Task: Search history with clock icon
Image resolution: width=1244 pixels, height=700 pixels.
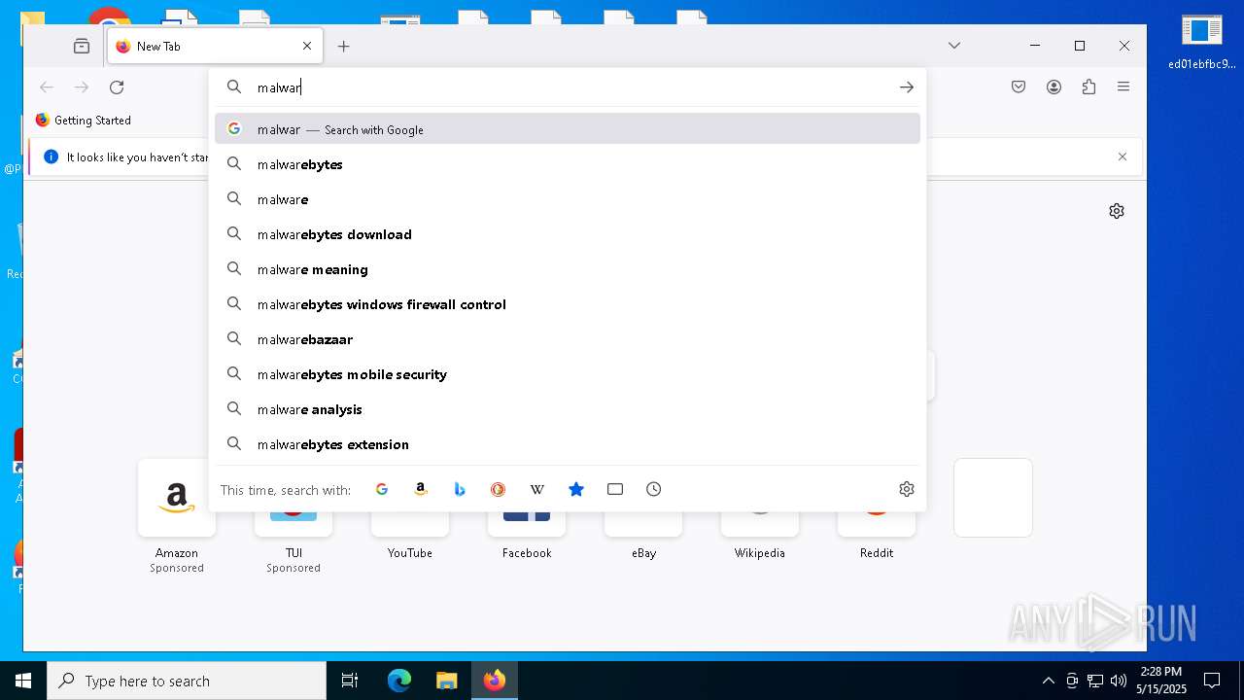Action: pos(654,489)
